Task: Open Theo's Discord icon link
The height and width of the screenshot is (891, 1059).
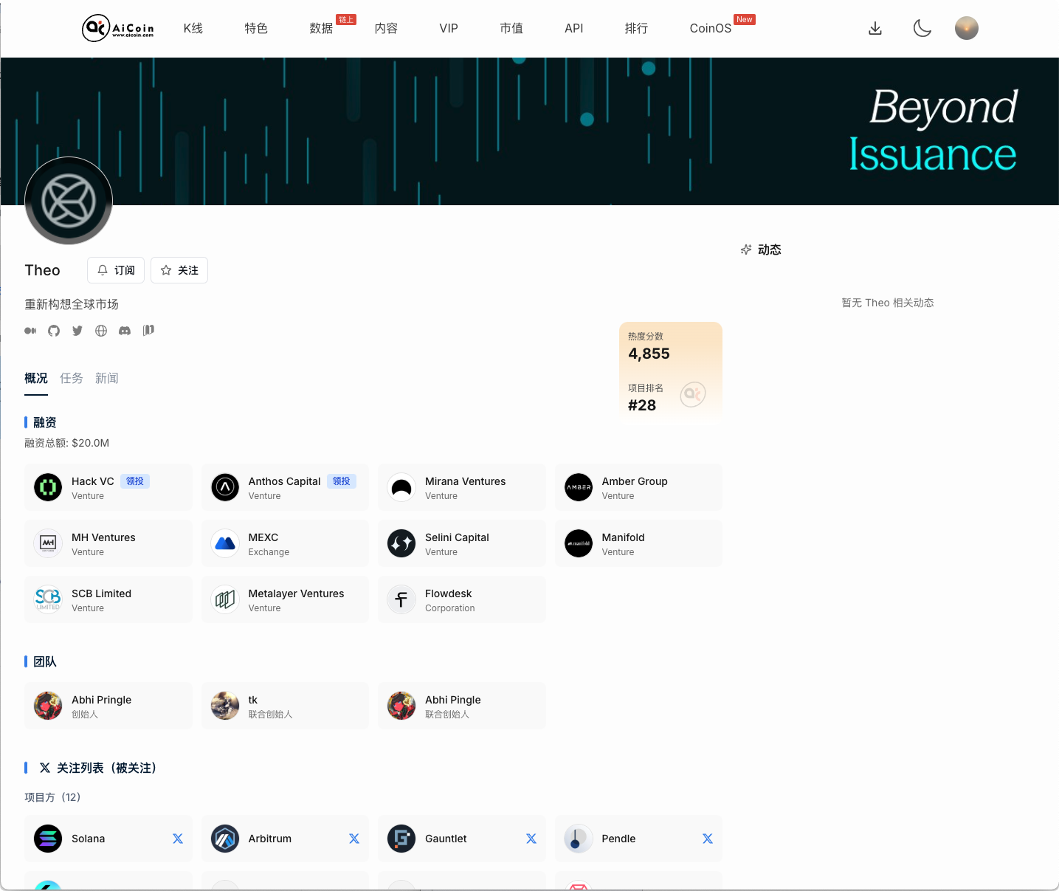Action: [x=125, y=331]
